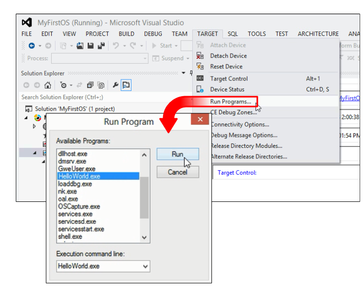Choose Release Directory Modules... menu entry
Image resolution: width=363 pixels, height=299 pixels.
[x=275, y=146]
